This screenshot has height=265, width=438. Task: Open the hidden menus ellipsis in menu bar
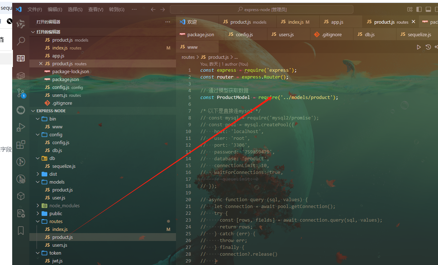pyautogui.click(x=134, y=10)
